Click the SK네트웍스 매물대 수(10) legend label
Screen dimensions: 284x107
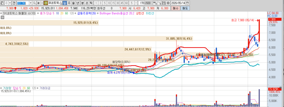click(19, 13)
